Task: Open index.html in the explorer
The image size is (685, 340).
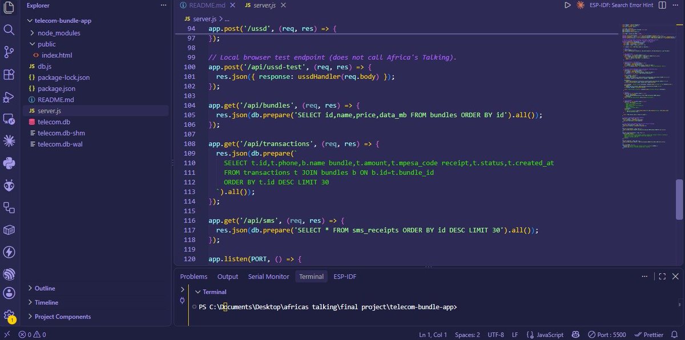Action: click(57, 55)
